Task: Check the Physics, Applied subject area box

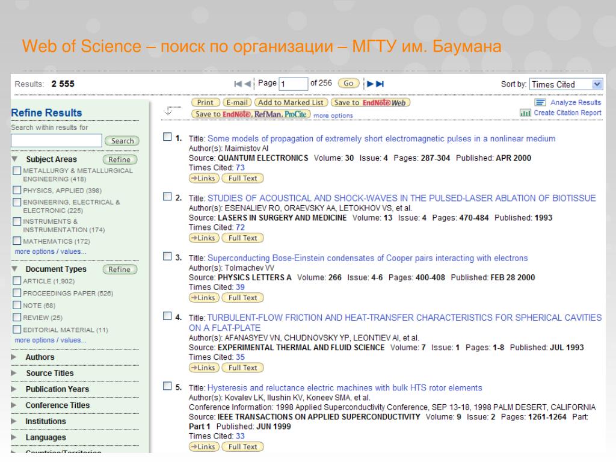Action: coord(17,191)
